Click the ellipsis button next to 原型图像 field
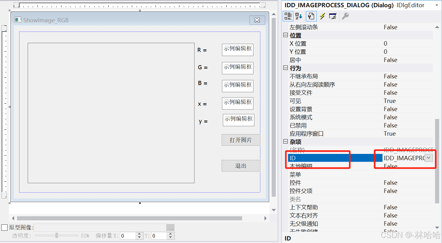The height and width of the screenshot is (243, 442). [170, 227]
